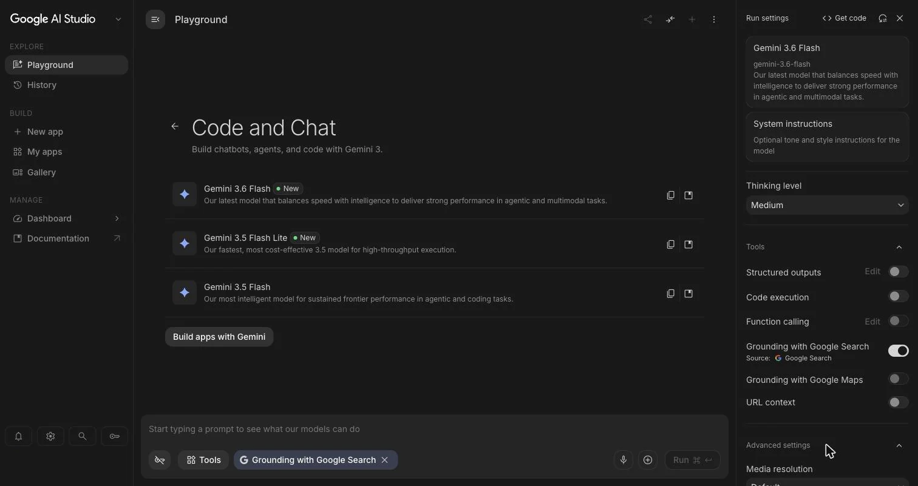This screenshot has width=918, height=486.
Task: Remove the Grounding with Google Search chip
Action: click(384, 460)
